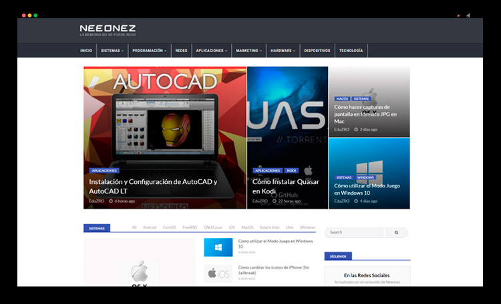Click the NEEONEZ site logo

click(x=108, y=30)
